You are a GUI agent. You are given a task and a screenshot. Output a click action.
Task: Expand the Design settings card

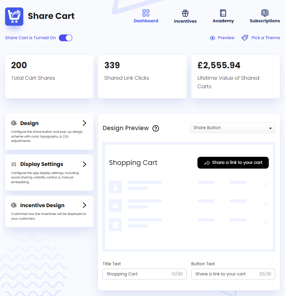84,123
